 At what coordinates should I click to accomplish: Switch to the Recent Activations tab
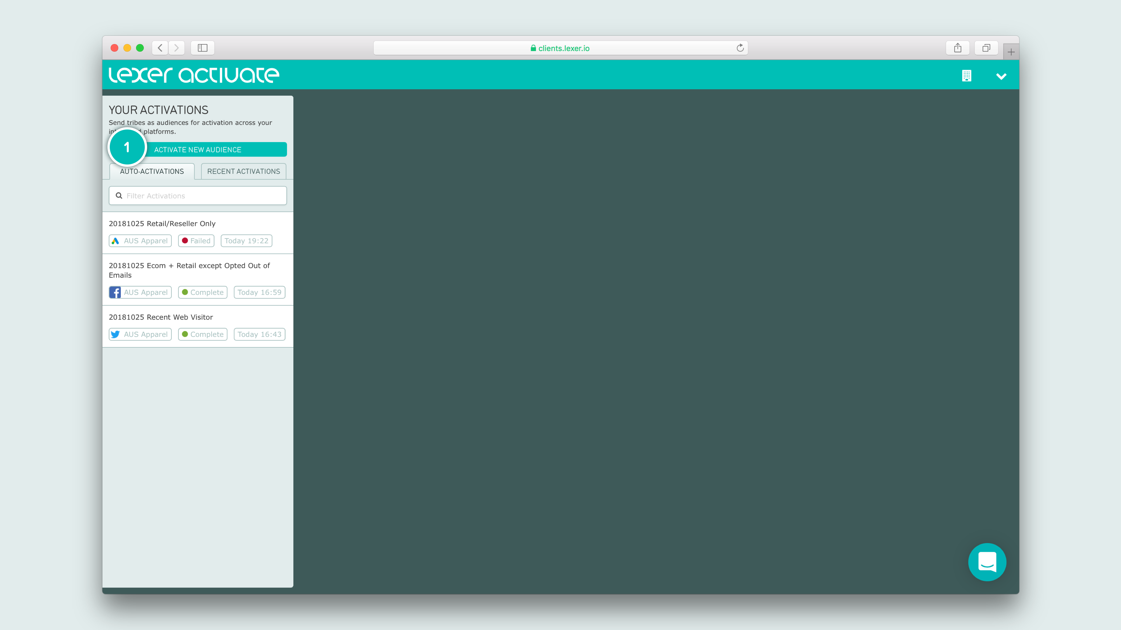pyautogui.click(x=243, y=171)
